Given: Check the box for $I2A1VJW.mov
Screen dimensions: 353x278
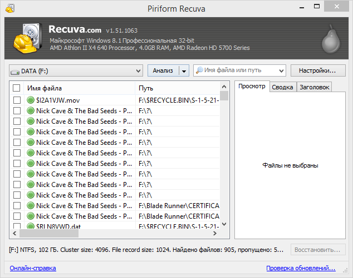Looking at the screenshot, I should point(17,100).
